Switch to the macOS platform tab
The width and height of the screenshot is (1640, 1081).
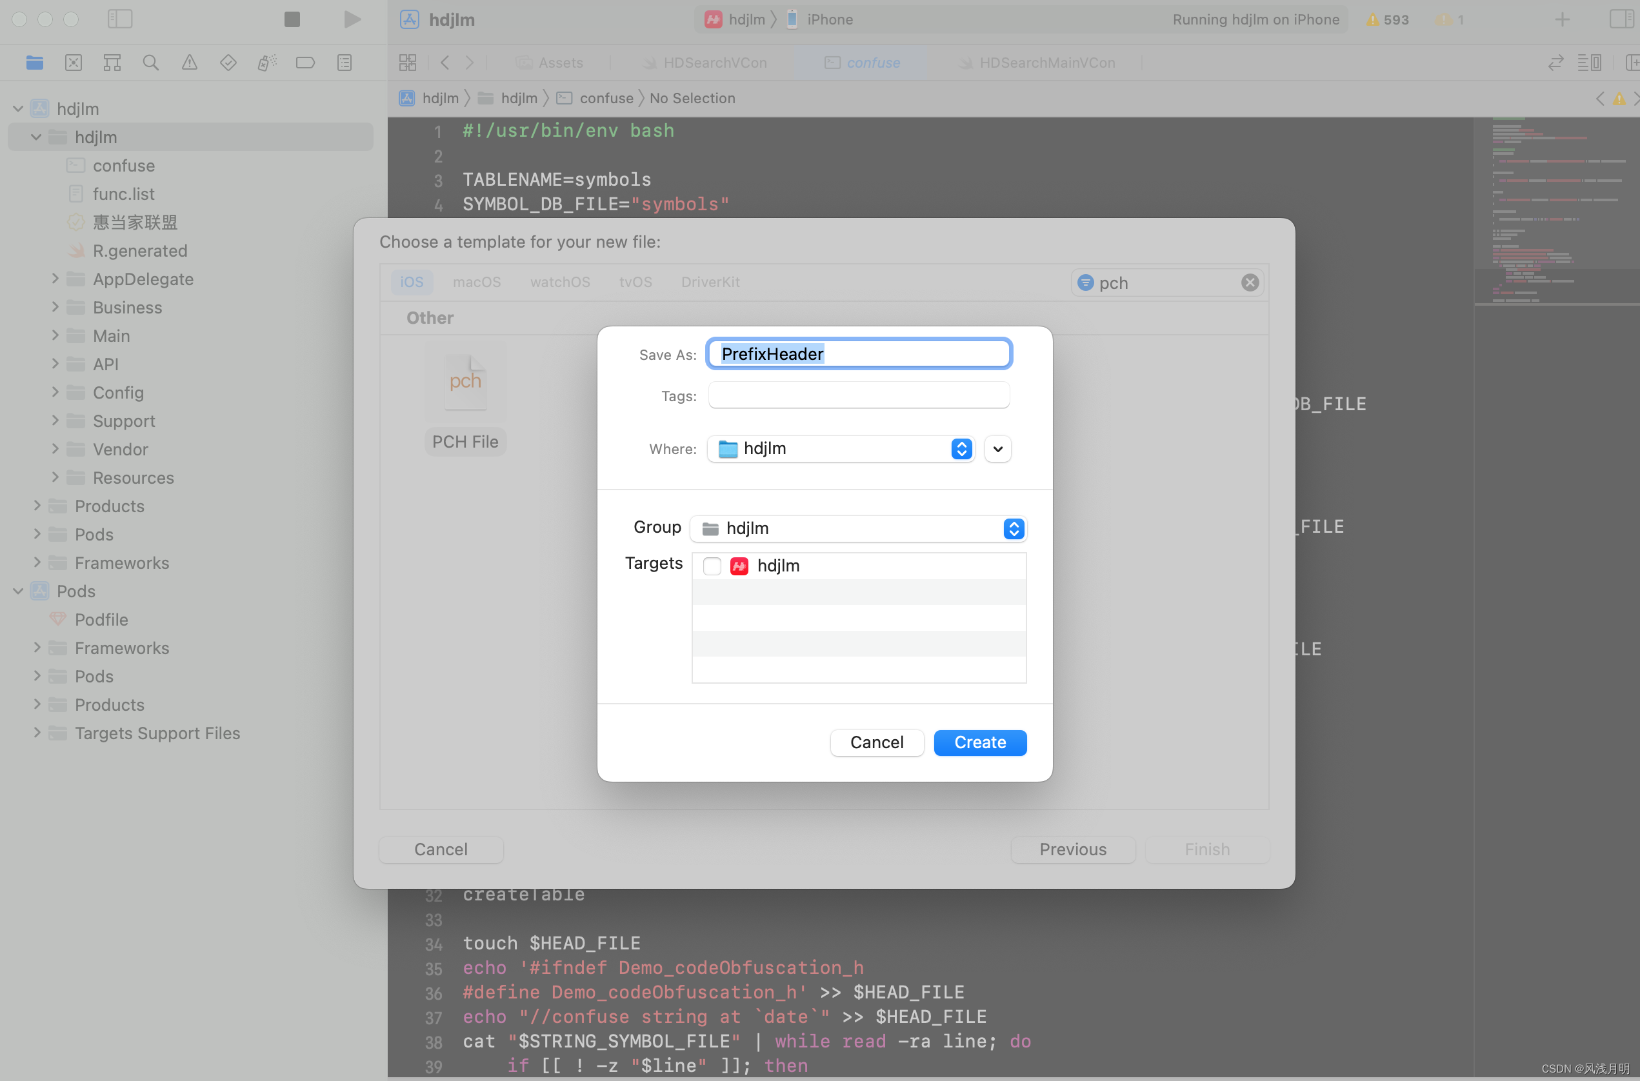[x=477, y=282]
